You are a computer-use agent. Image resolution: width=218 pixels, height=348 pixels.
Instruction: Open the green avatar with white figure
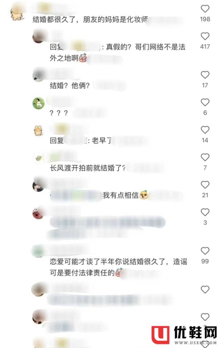tap(39, 103)
